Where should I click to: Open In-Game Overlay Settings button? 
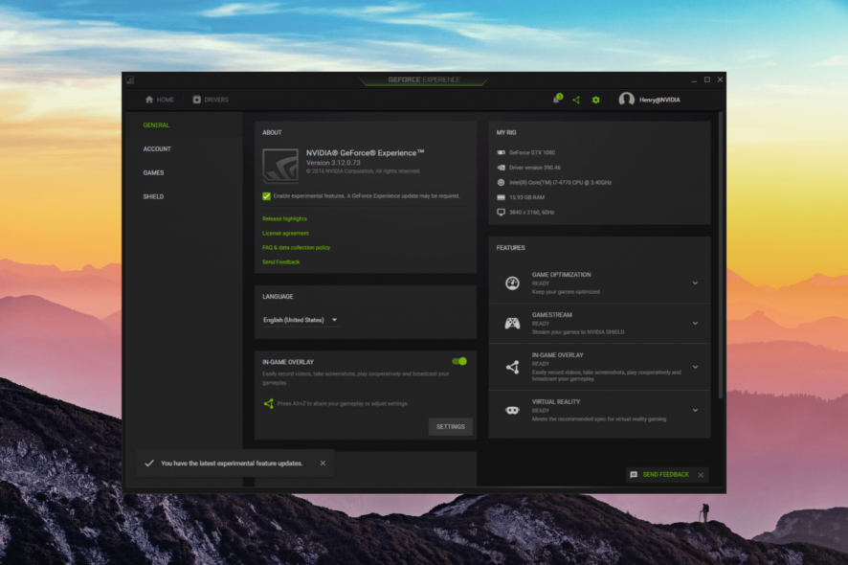click(x=451, y=426)
